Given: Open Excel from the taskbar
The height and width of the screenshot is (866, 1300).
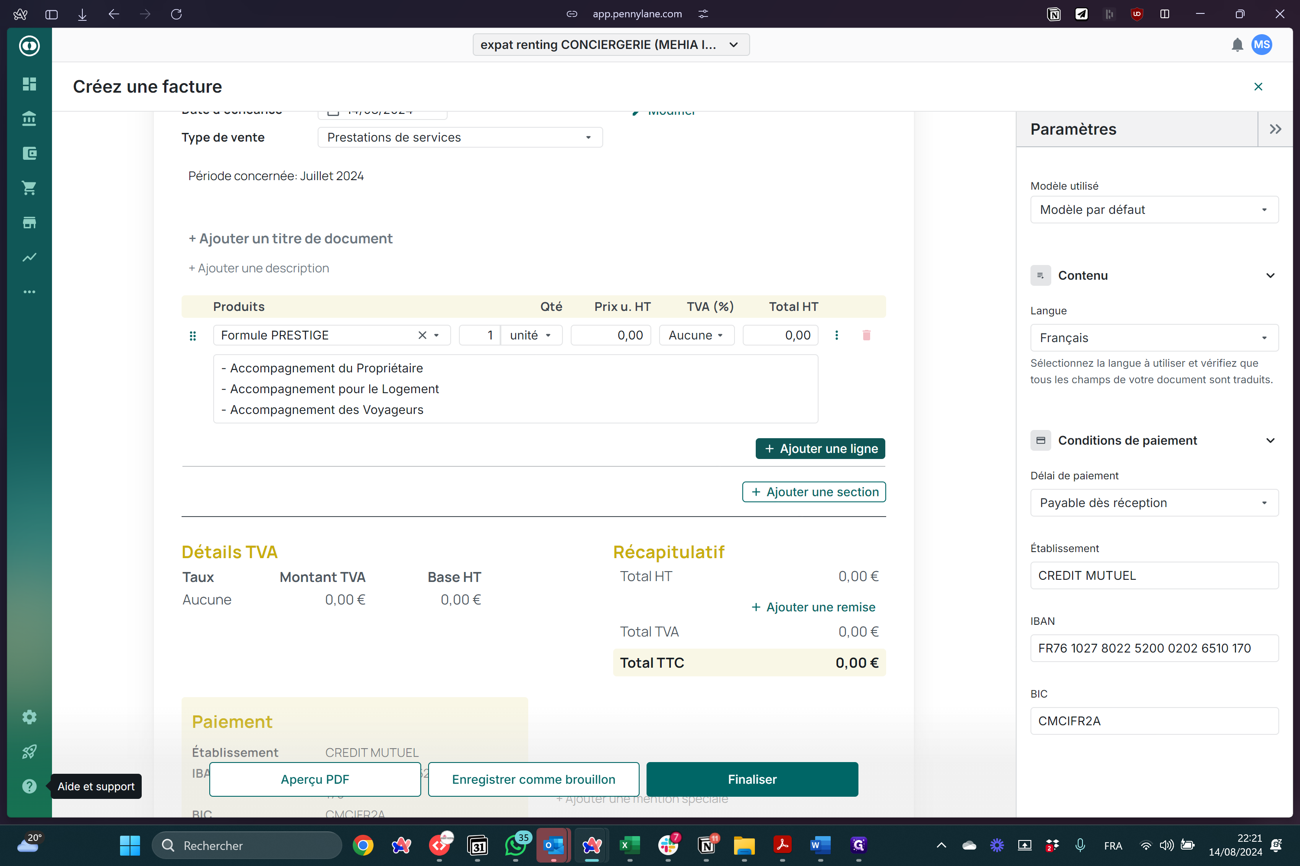Looking at the screenshot, I should click(630, 846).
